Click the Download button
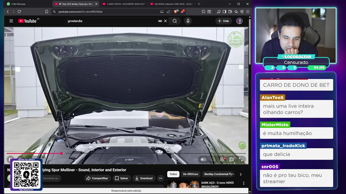The height and width of the screenshot is (194, 346). (x=144, y=178)
